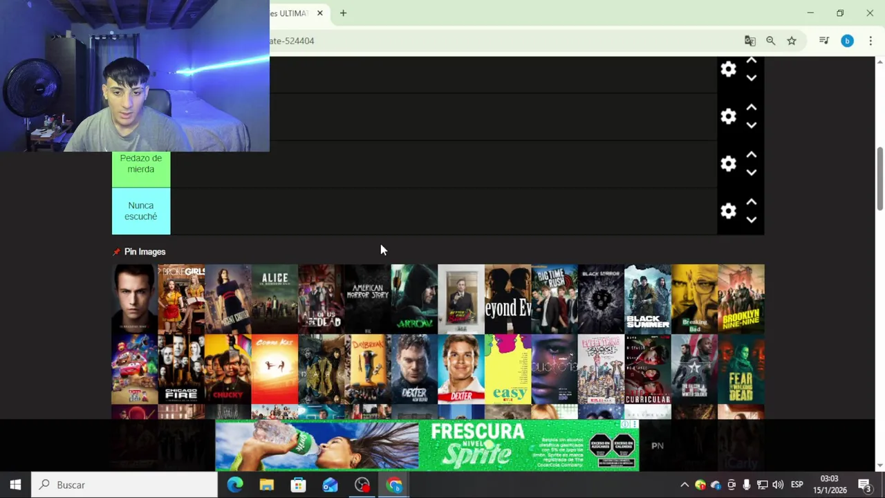Choose the Arrow series poster
Image resolution: width=885 pixels, height=498 pixels.
pos(414,299)
